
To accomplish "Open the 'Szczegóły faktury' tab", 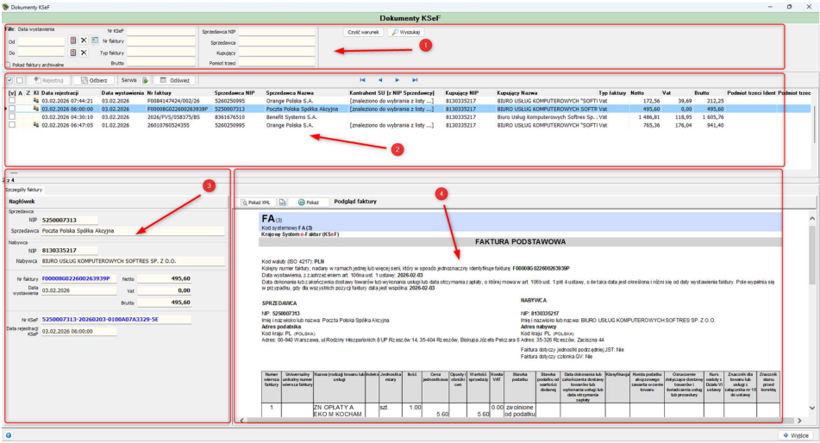I will coord(23,190).
